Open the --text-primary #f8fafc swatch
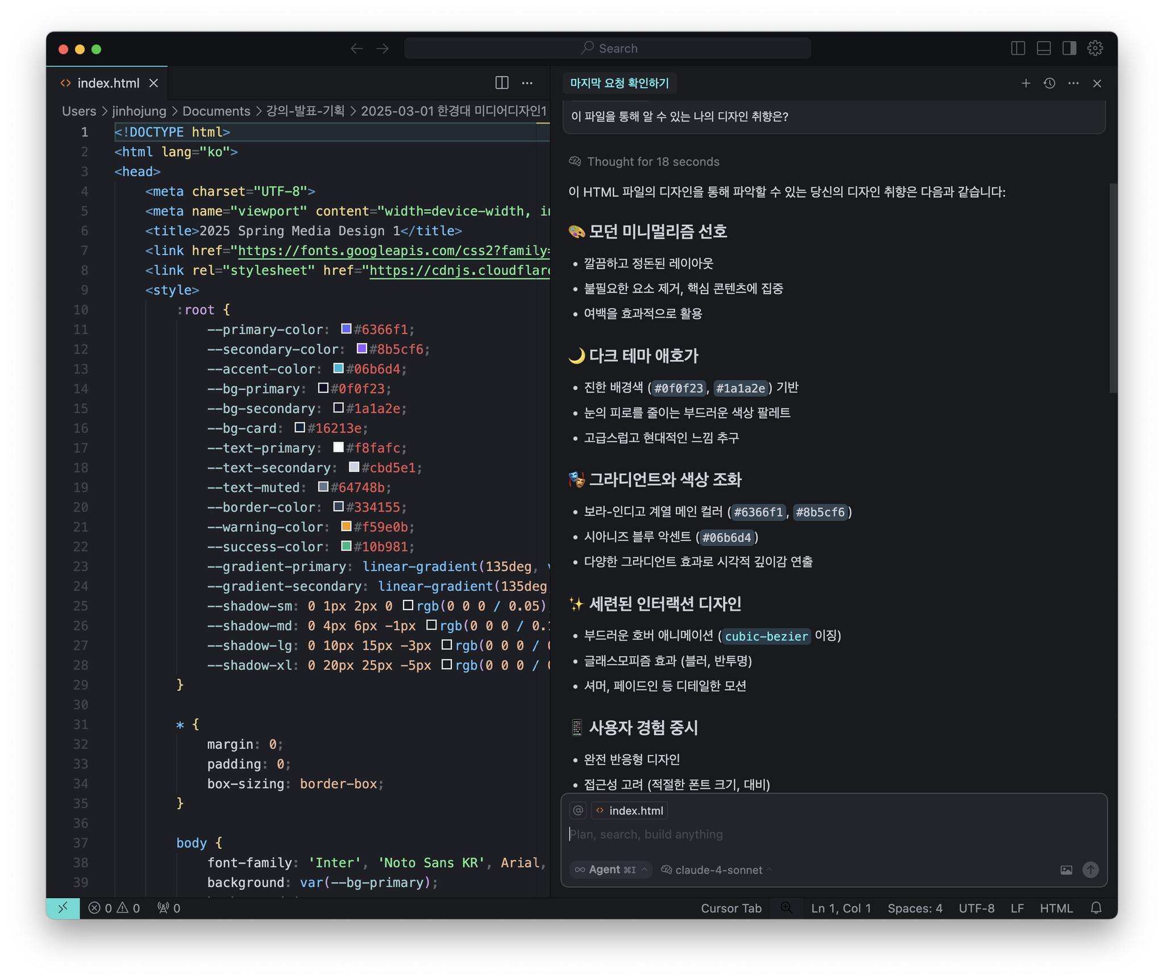 point(338,447)
